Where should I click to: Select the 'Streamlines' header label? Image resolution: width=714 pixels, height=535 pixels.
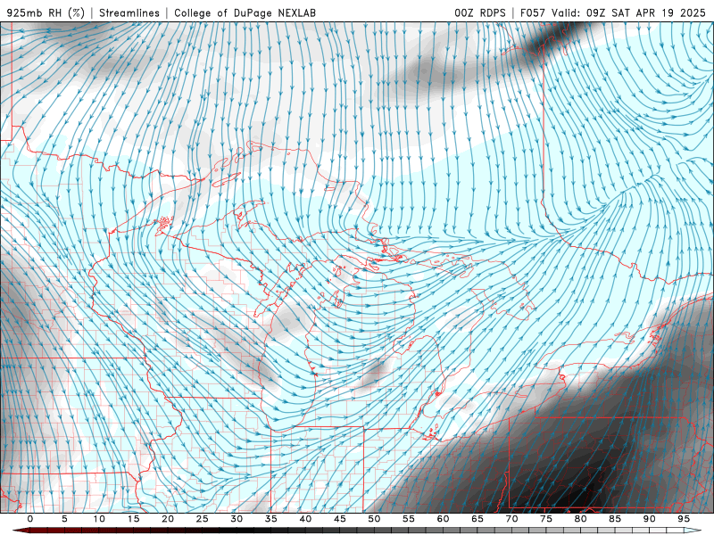click(x=129, y=12)
